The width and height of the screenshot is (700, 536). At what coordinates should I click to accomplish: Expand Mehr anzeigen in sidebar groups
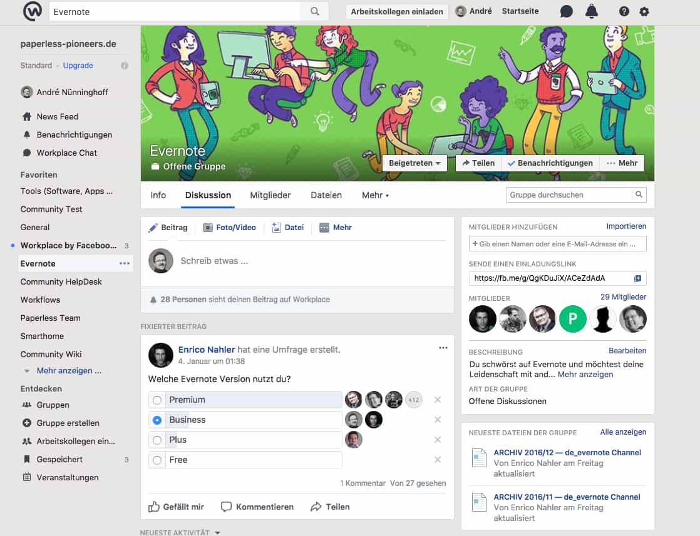69,370
